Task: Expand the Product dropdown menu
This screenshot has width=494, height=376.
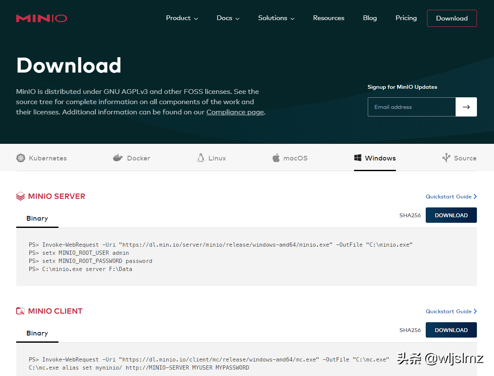Action: tap(182, 18)
